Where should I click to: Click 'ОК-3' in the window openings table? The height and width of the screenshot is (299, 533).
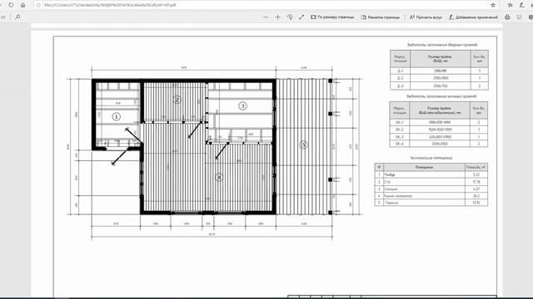coord(400,136)
